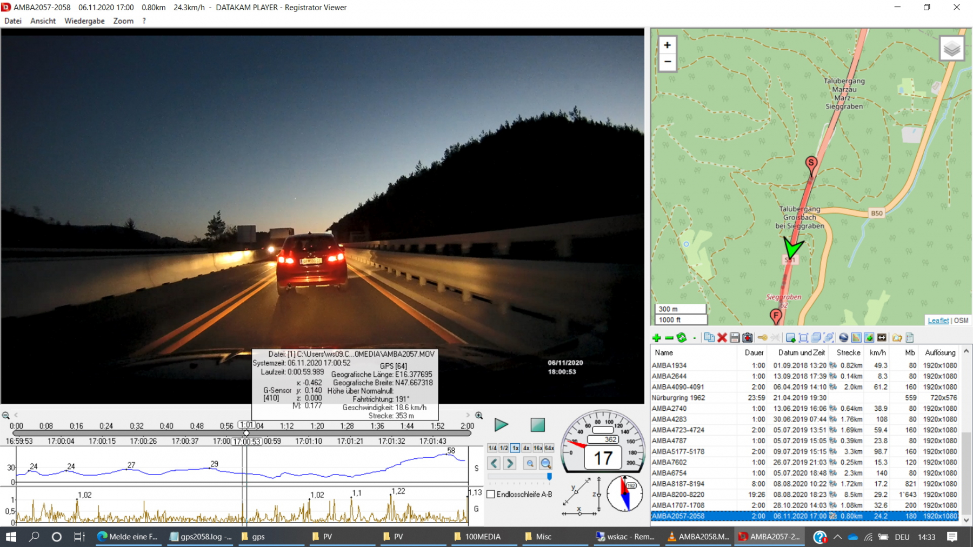
Task: Set playback speed to 1x
Action: coord(515,448)
